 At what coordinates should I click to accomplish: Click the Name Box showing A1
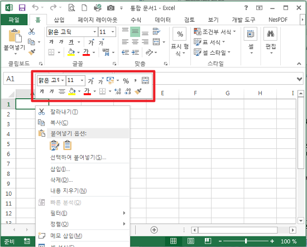[x=18, y=79]
